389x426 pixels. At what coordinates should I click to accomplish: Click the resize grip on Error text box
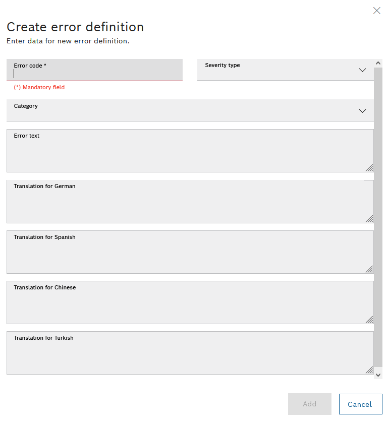[x=369, y=168]
